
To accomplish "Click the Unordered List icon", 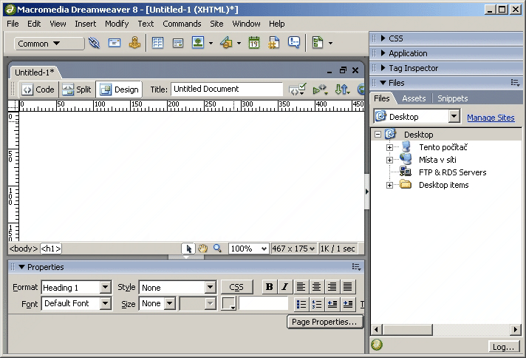I will pos(301,304).
